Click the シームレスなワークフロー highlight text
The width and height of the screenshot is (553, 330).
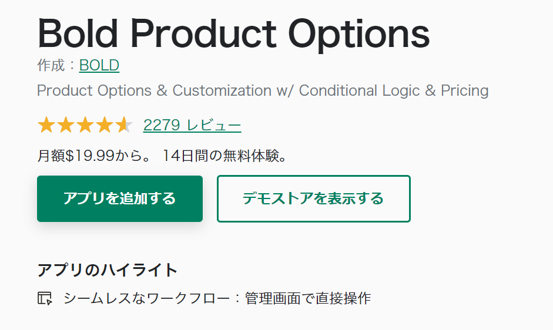click(146, 298)
